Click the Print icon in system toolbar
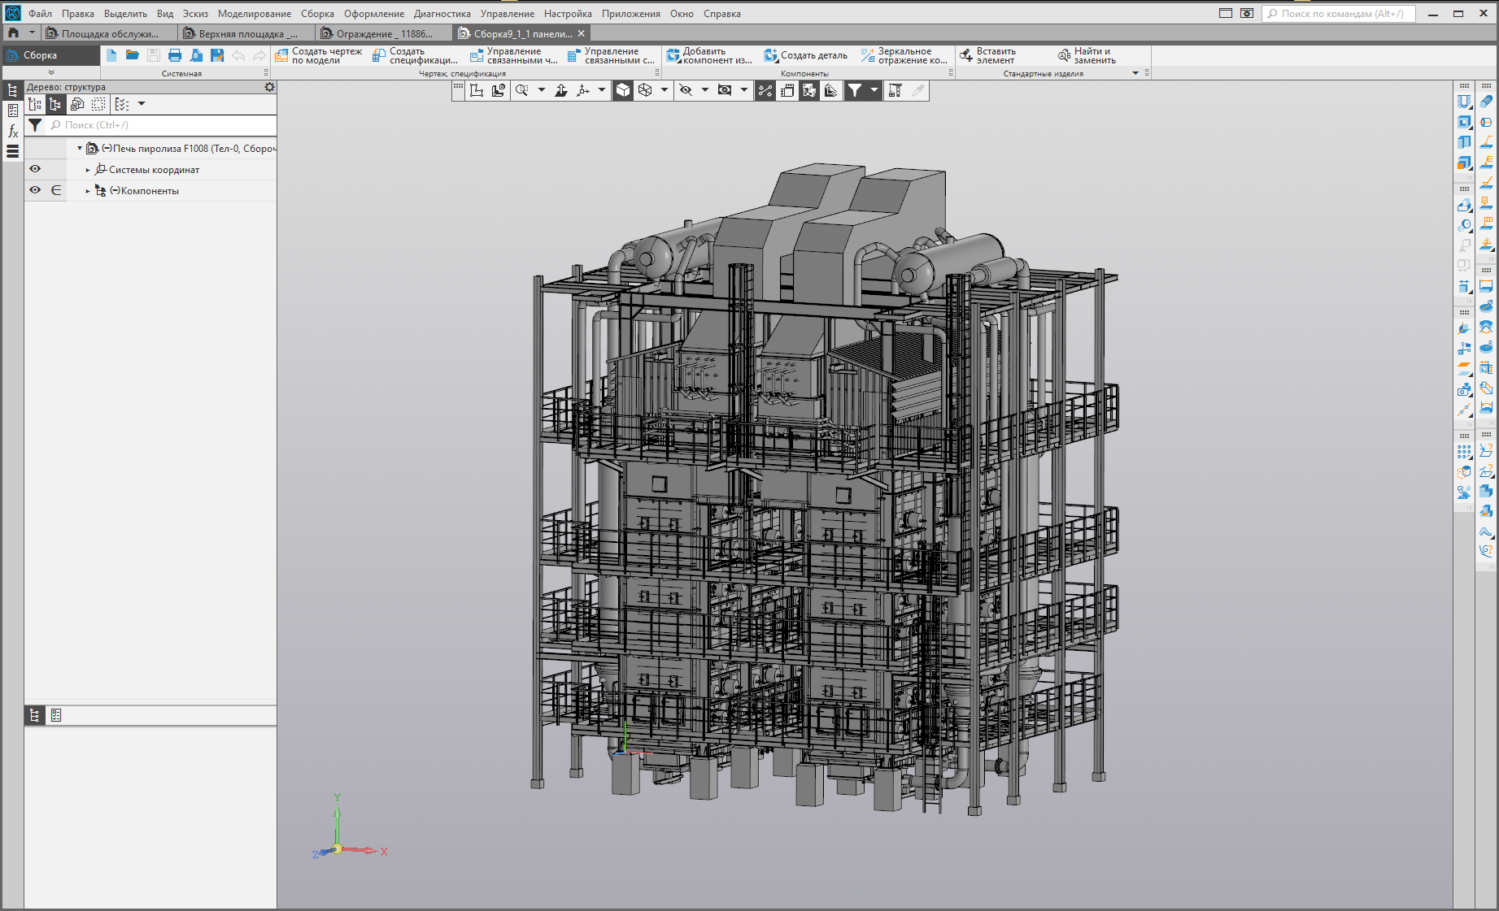The height and width of the screenshot is (911, 1499). coord(174,55)
